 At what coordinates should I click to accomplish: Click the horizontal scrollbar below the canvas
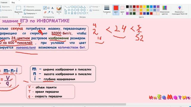tap(63, 104)
